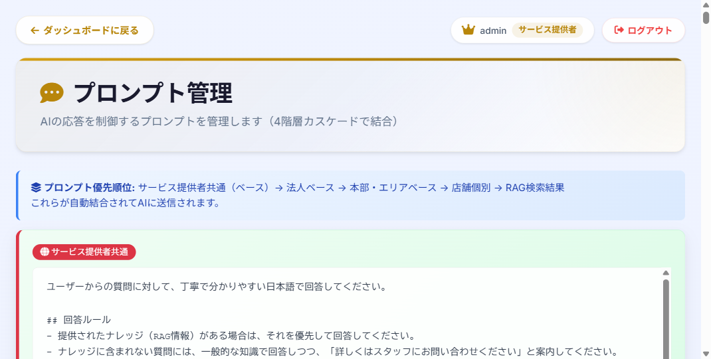Click the text 店舗個別 in priority list
711x359 pixels.
coord(470,187)
